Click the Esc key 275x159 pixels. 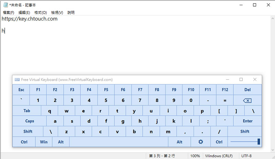coord(21,90)
